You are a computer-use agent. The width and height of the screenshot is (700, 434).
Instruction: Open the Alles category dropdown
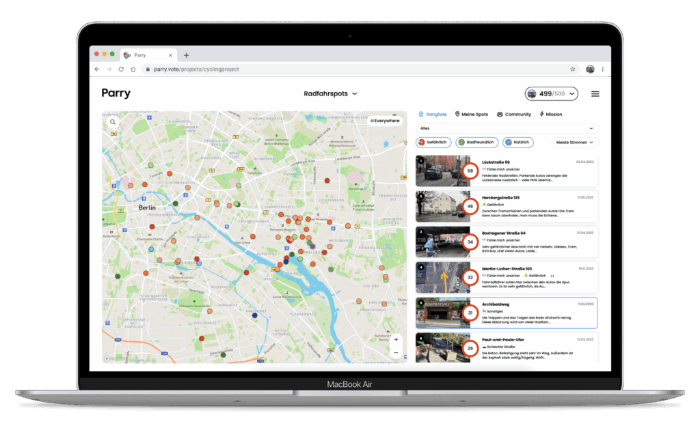coord(507,128)
